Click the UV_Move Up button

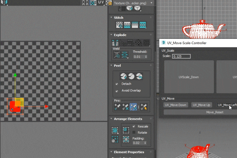click(x=202, y=105)
